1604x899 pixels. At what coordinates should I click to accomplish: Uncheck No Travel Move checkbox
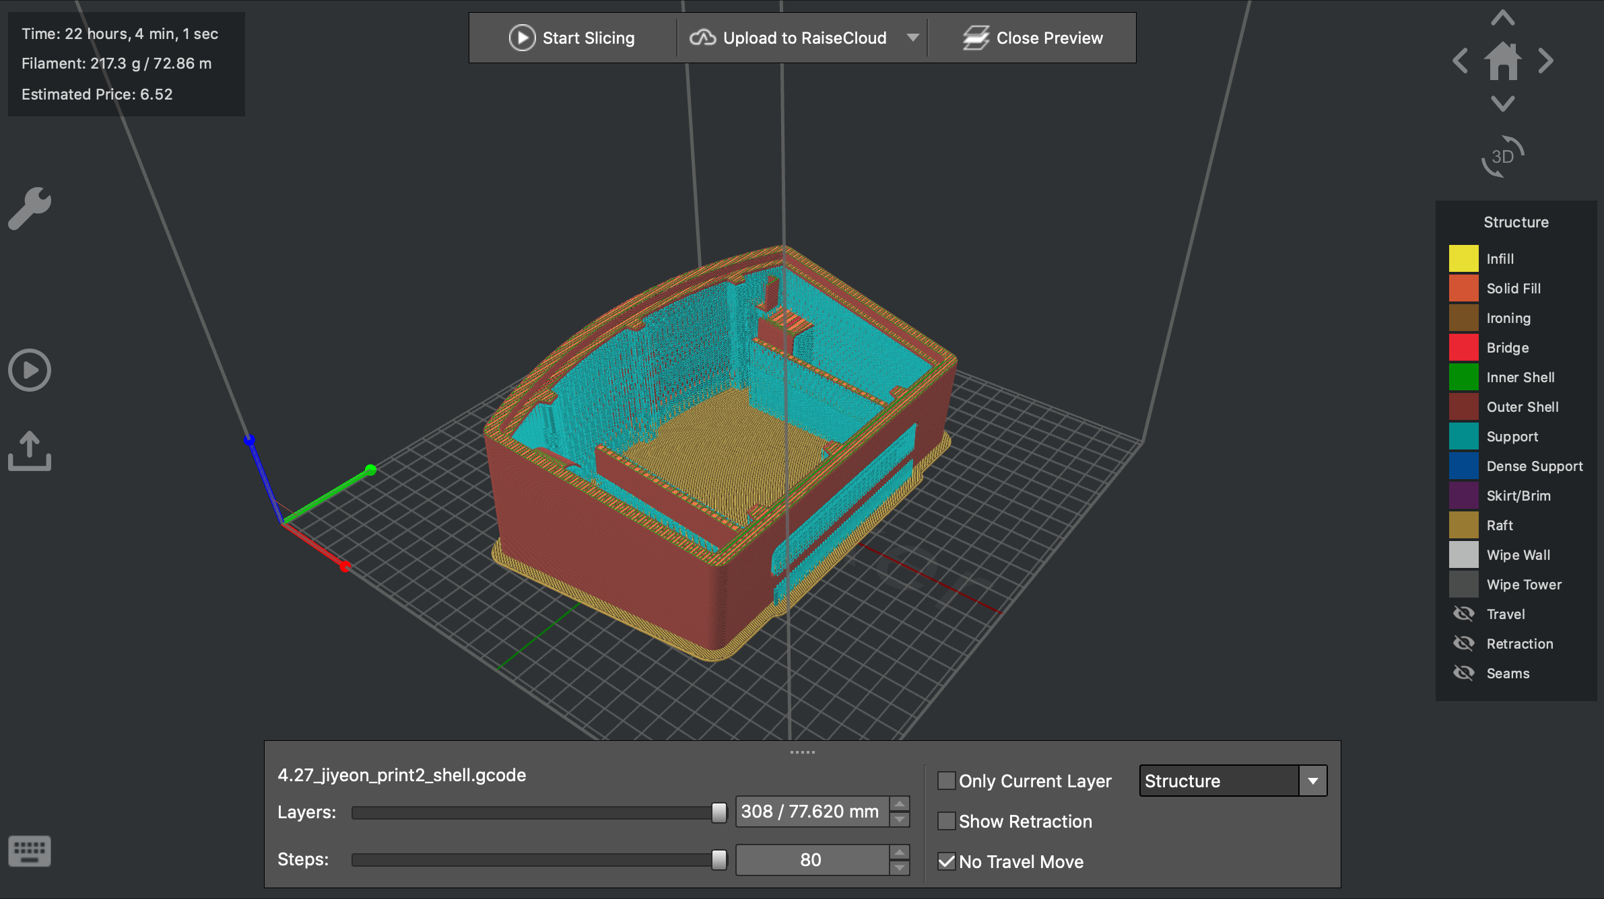tap(946, 861)
